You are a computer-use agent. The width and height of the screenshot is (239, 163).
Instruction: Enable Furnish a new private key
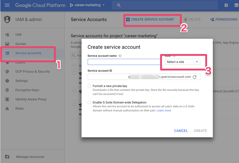coord(89,86)
